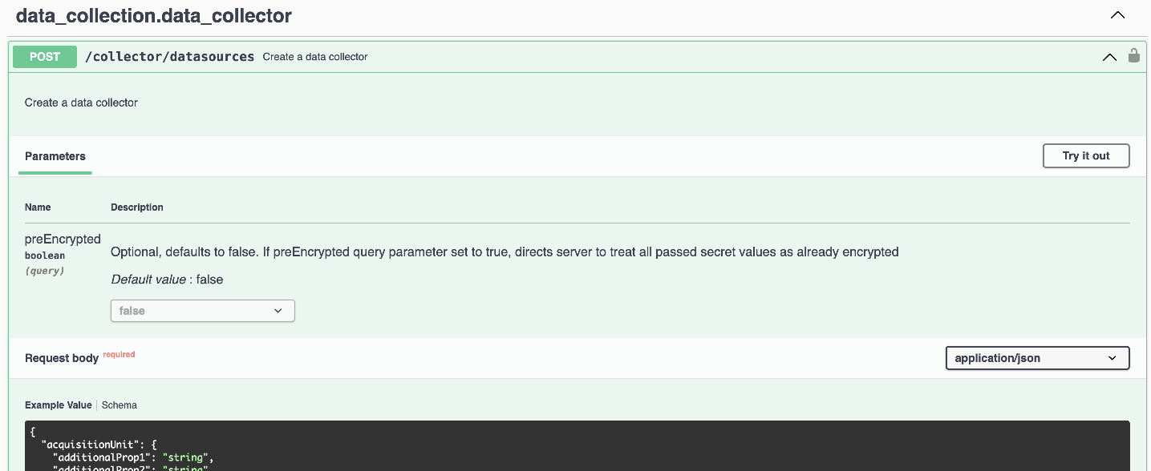Screen dimensions: 1151x471
Task: Switch to the Schema tab
Action: point(120,405)
